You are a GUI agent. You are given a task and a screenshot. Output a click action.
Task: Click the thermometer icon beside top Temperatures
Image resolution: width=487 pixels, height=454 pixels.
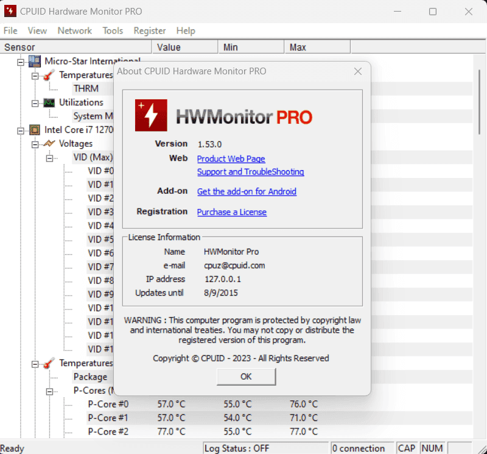(49, 75)
